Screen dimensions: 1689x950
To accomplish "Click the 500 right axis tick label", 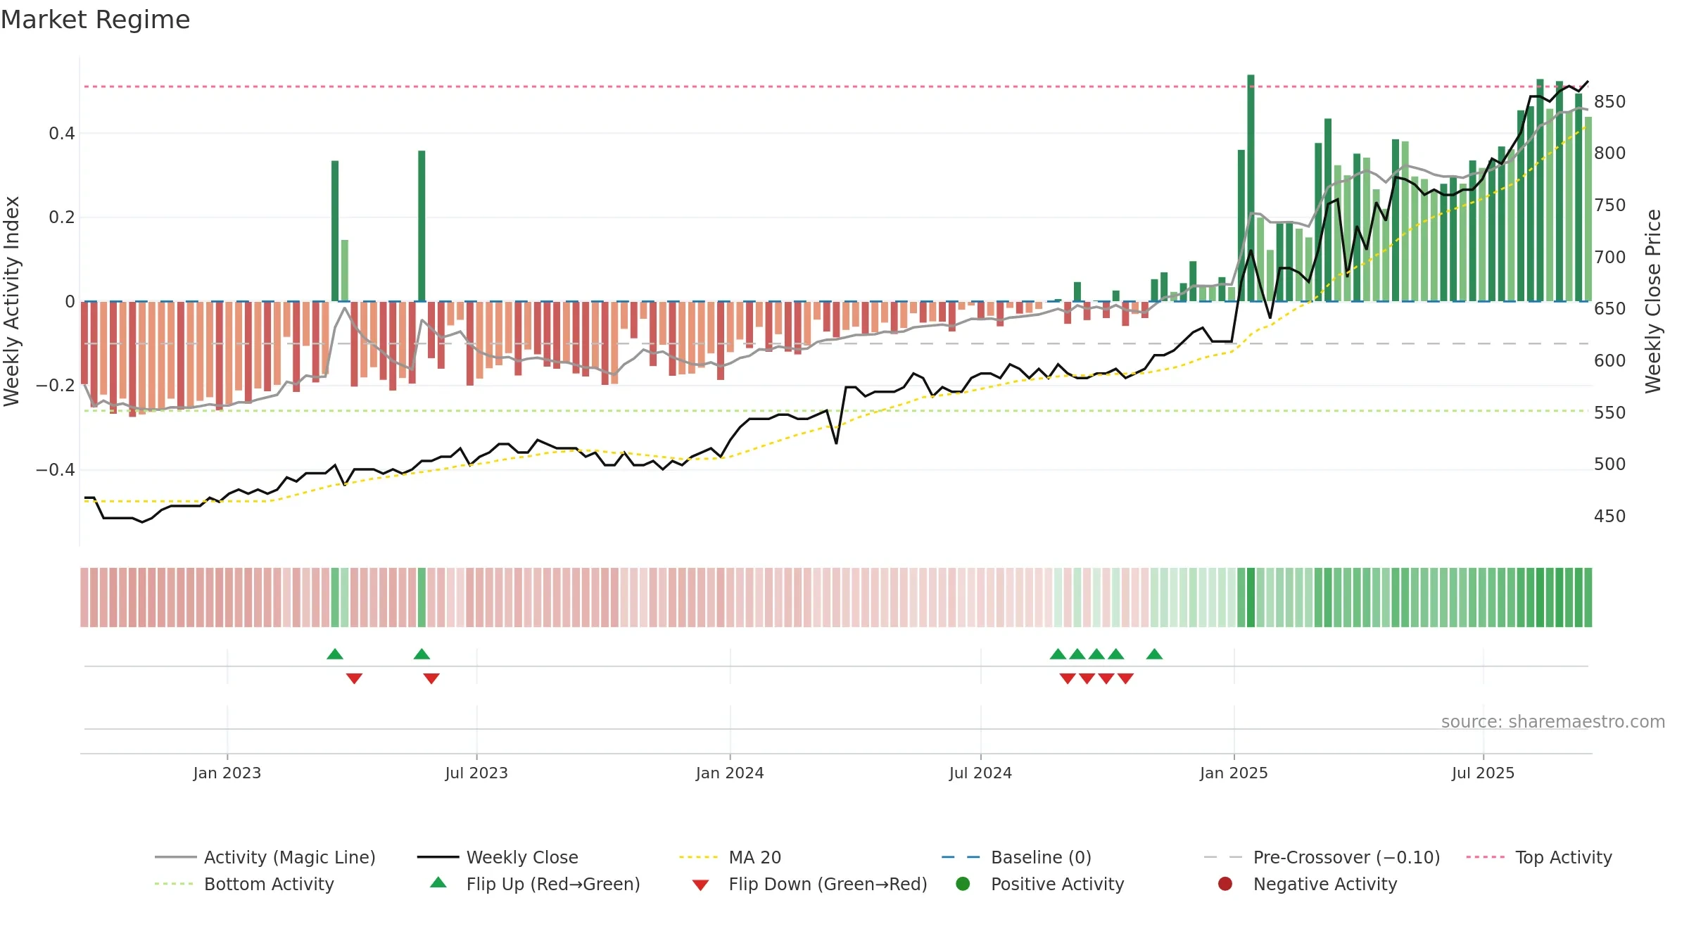I will 1610,464.
